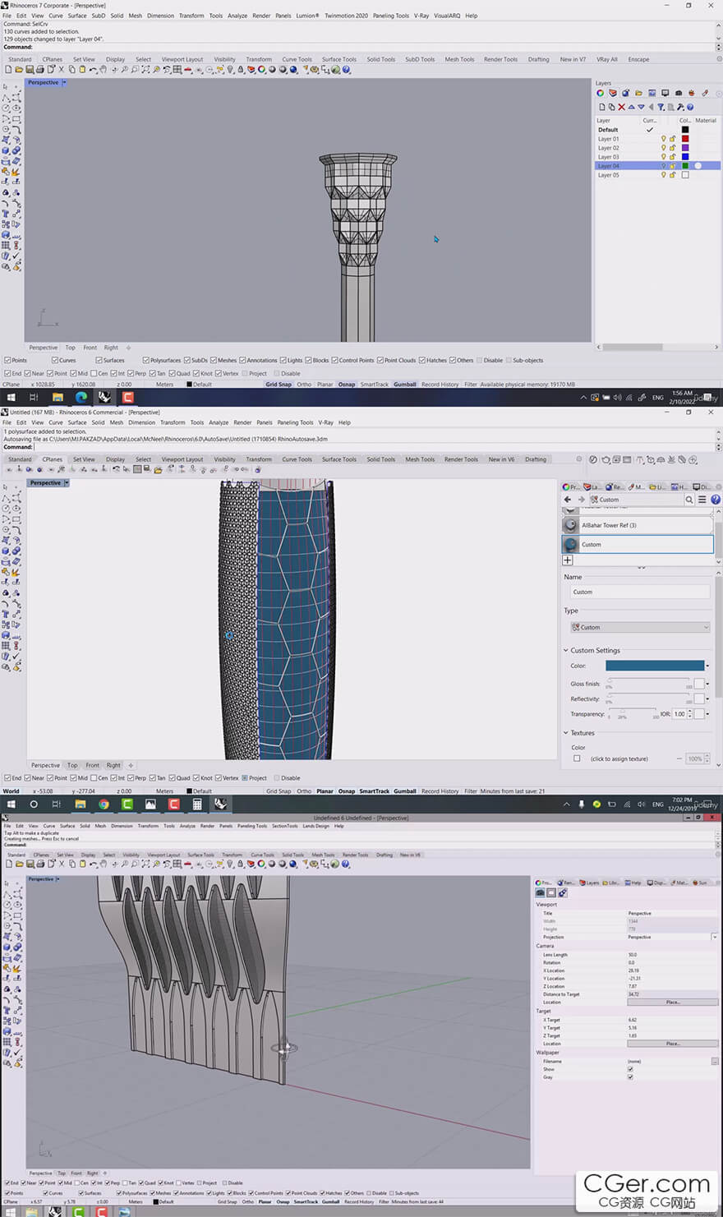Click the lightbulb visibility icon for Layer 02

(664, 148)
